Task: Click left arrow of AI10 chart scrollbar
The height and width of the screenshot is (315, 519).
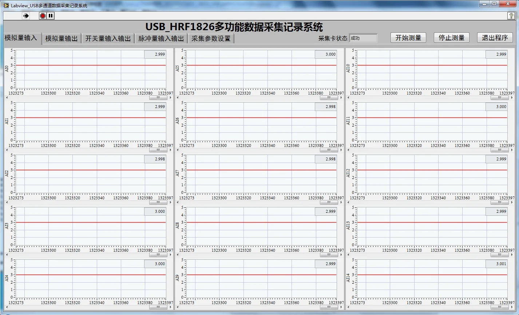Action: click(x=348, y=97)
